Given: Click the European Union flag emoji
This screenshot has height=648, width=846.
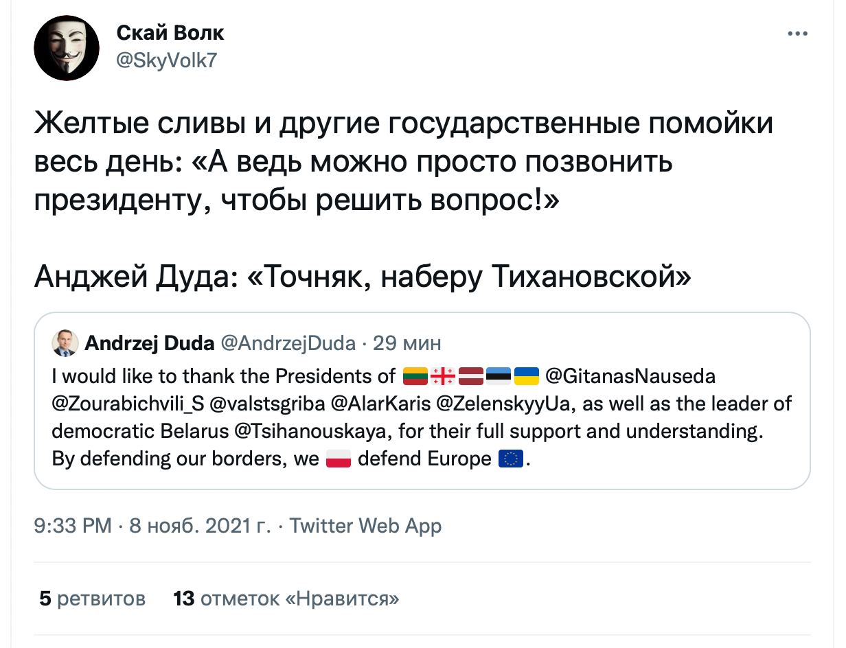Looking at the screenshot, I should tap(511, 459).
